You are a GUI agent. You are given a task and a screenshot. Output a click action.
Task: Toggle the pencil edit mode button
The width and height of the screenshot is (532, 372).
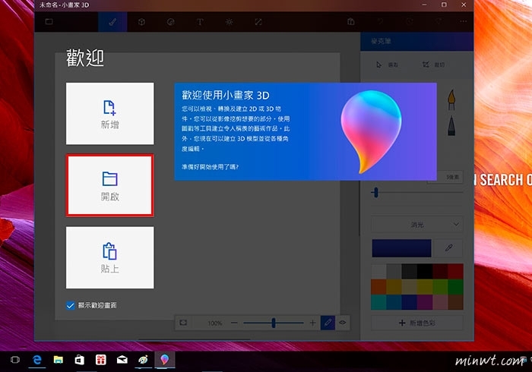[x=328, y=323]
